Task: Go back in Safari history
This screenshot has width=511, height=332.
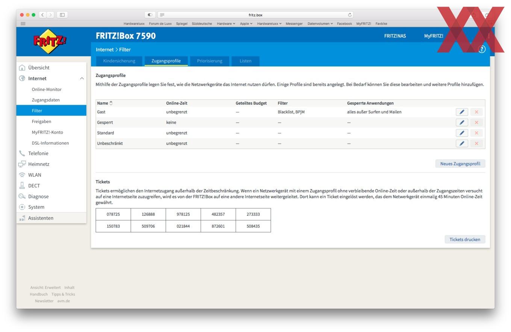Action: 43,15
